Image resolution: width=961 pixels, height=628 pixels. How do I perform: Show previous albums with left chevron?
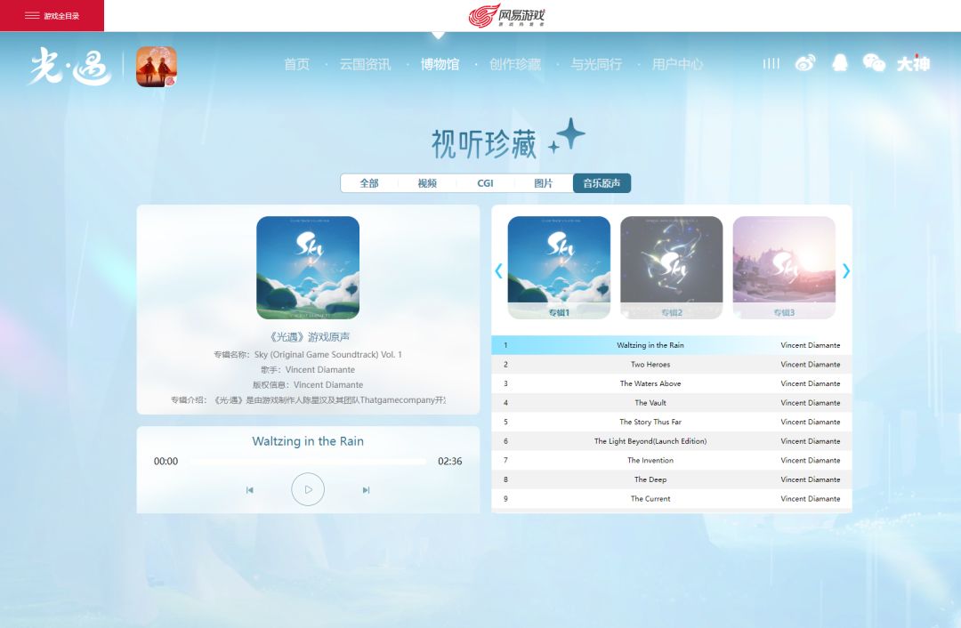point(498,270)
